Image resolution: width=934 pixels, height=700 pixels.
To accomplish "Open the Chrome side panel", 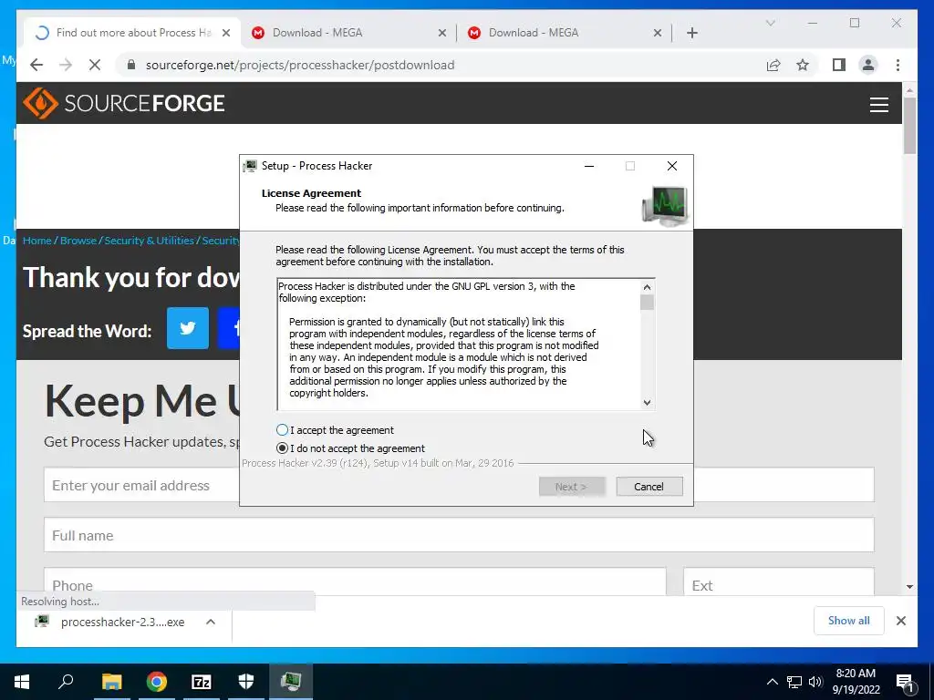I will [x=839, y=65].
